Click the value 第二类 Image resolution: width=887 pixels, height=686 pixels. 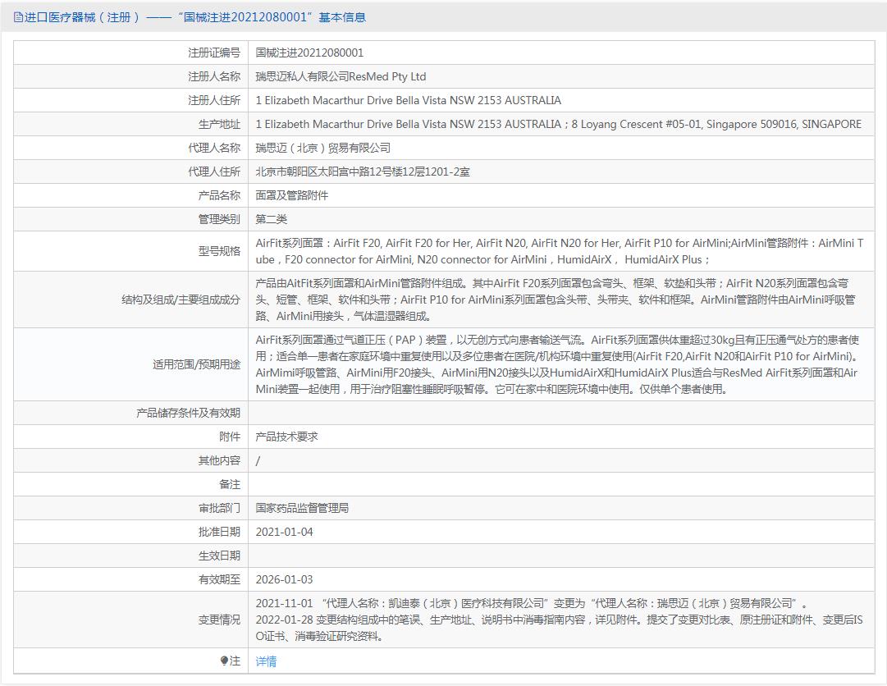click(272, 219)
